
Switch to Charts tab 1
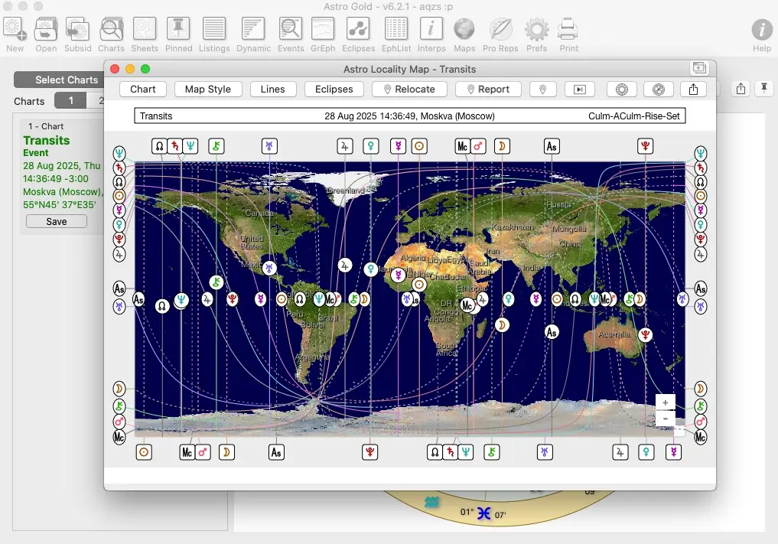70,101
